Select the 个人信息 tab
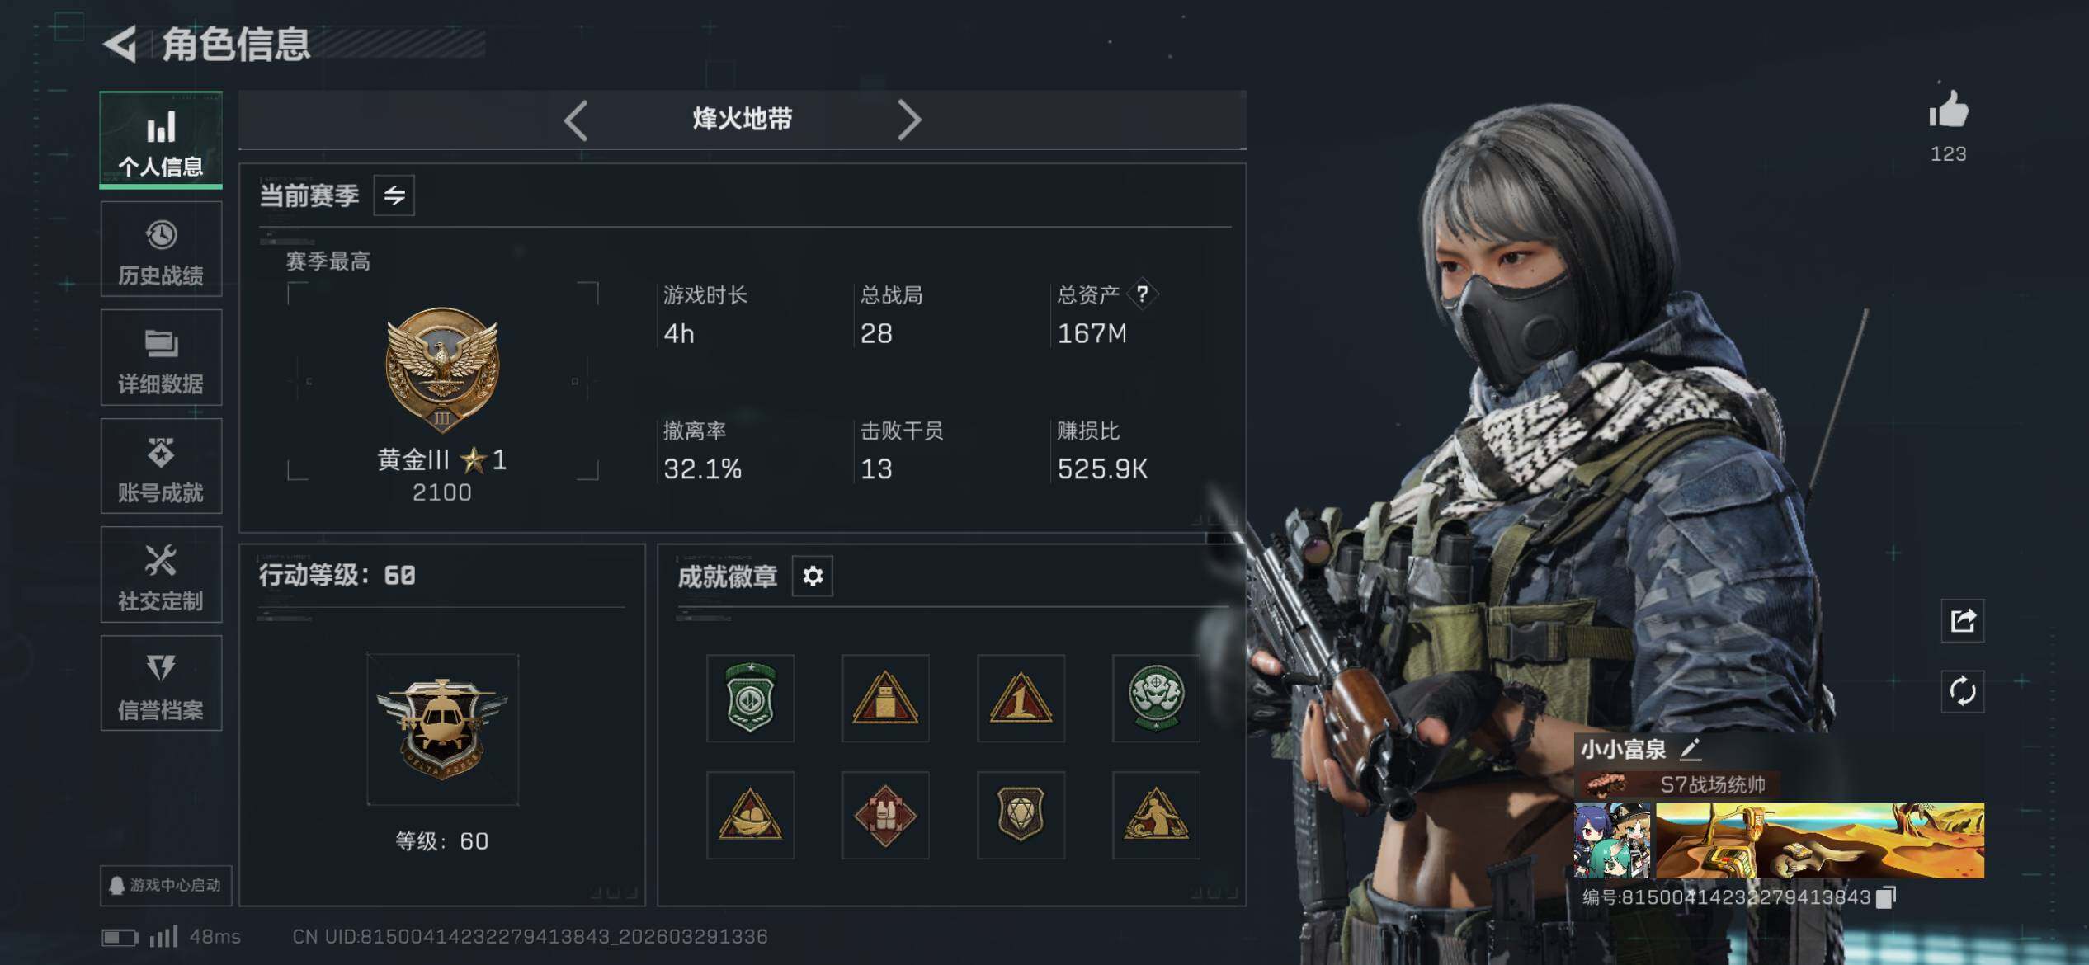 (161, 139)
